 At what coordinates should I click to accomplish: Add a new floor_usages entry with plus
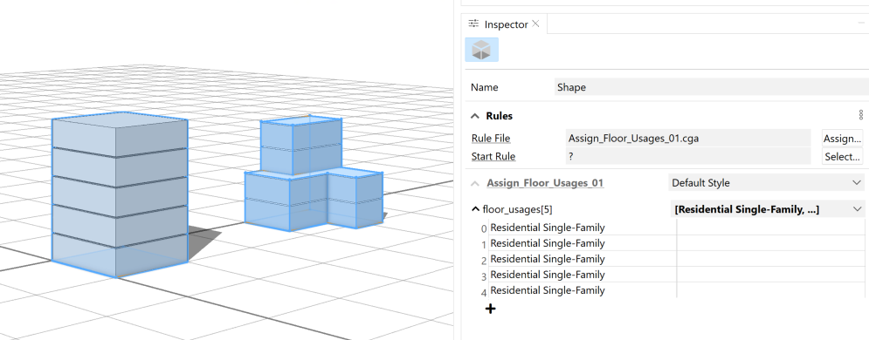click(x=491, y=309)
